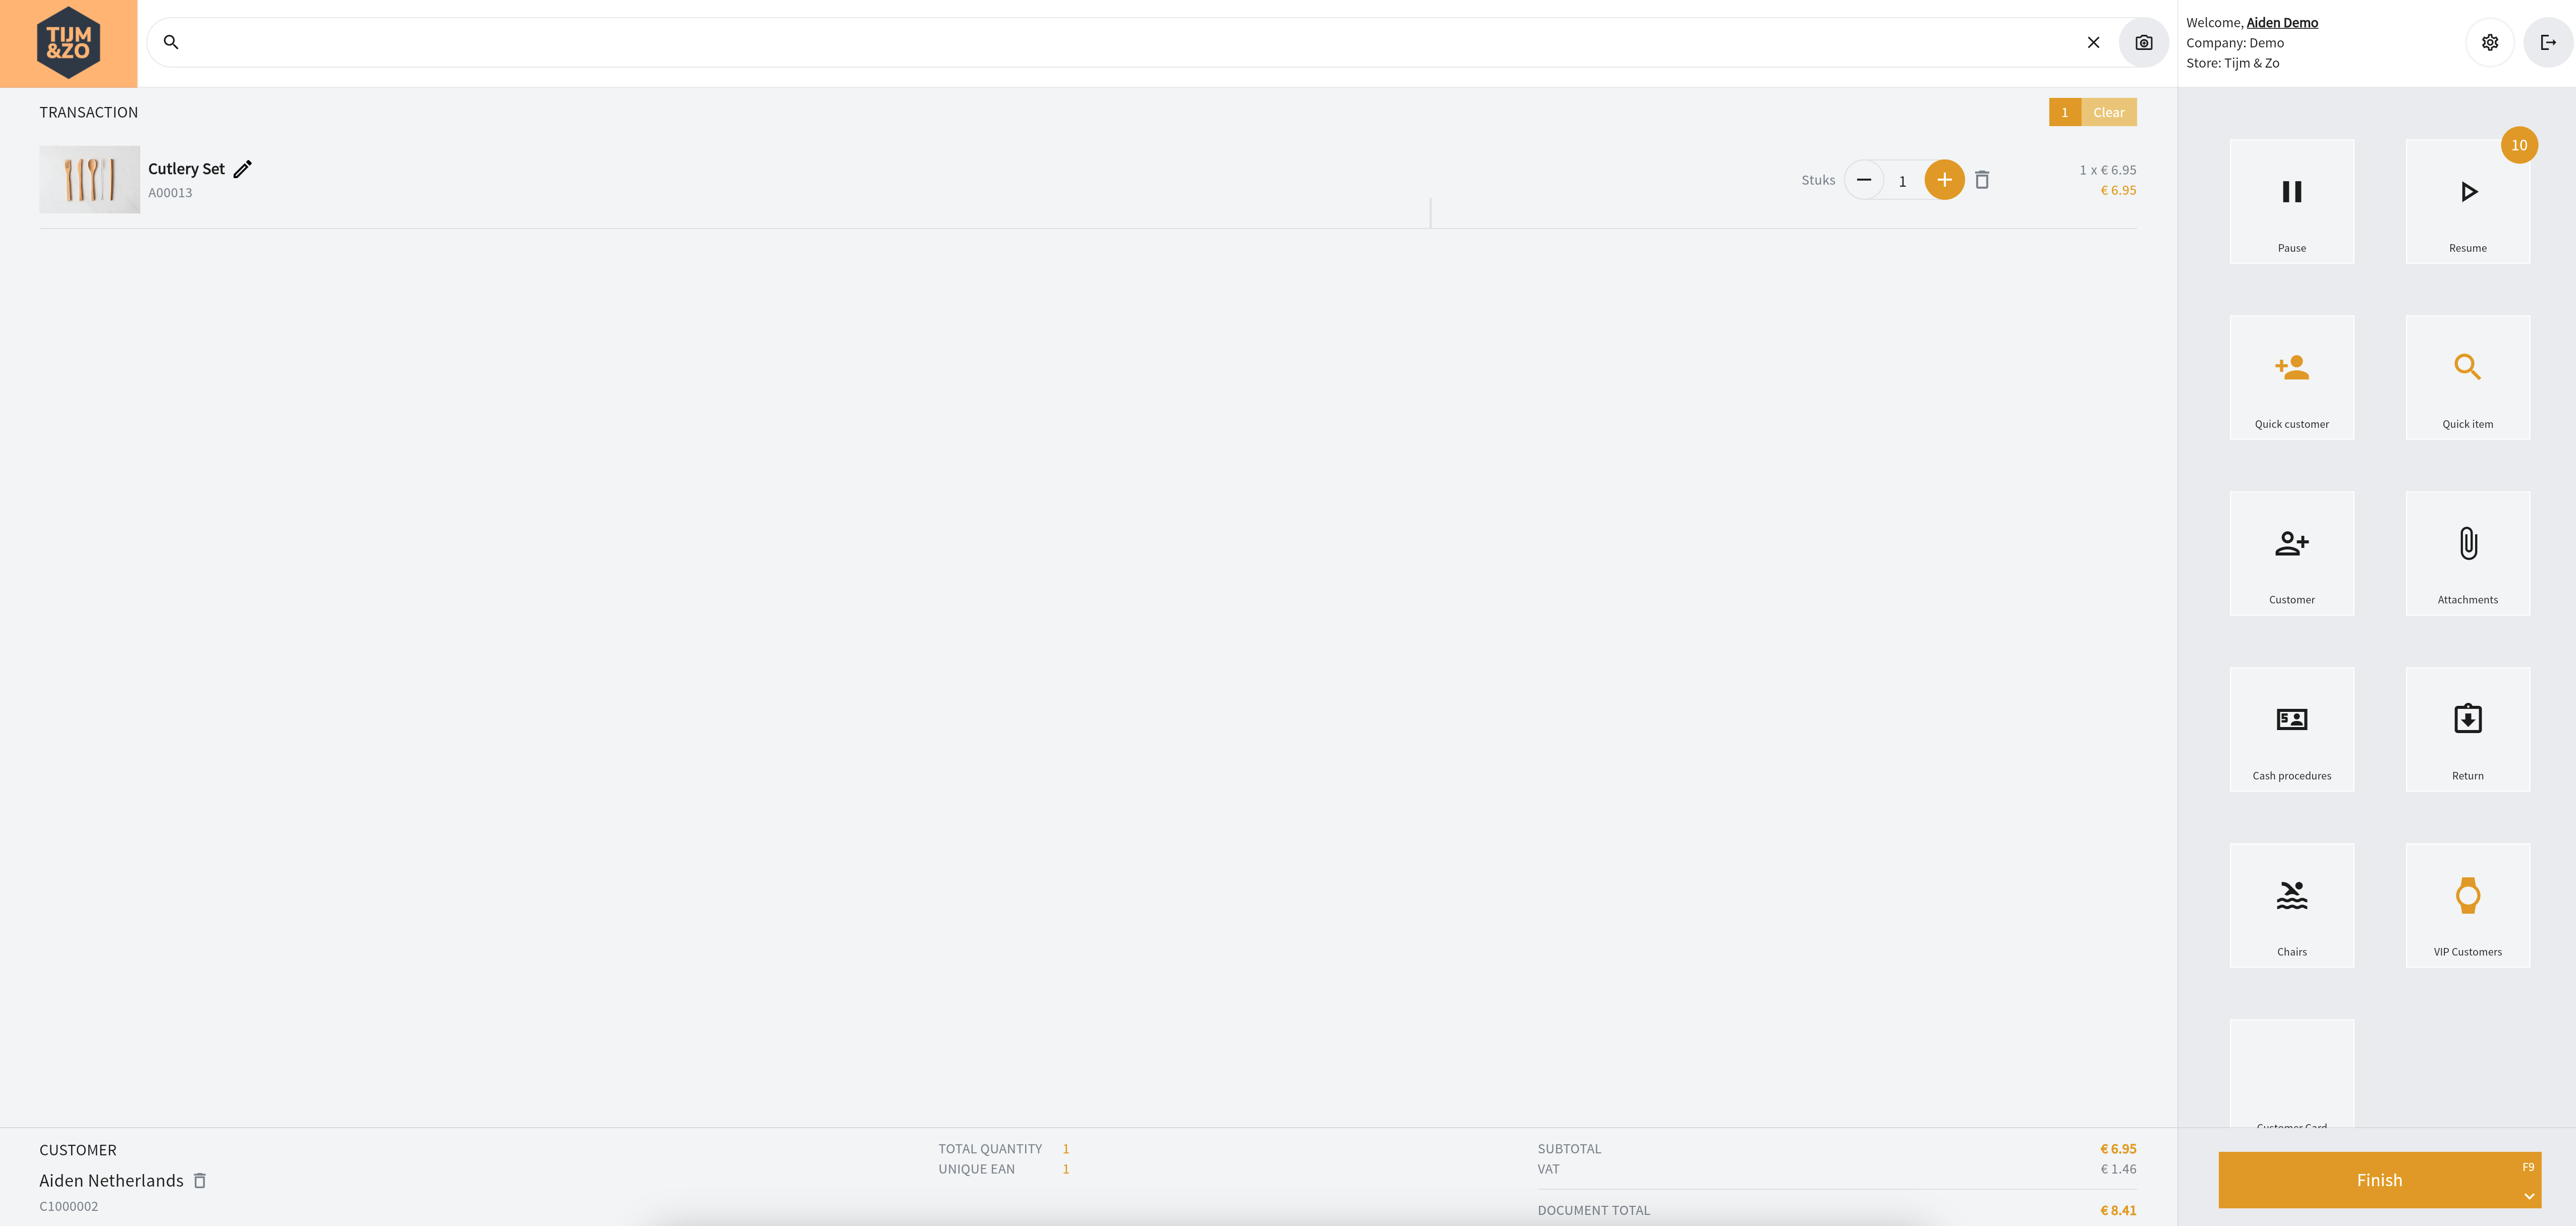This screenshot has height=1226, width=2576.
Task: Resume a paused transaction
Action: tap(2467, 202)
